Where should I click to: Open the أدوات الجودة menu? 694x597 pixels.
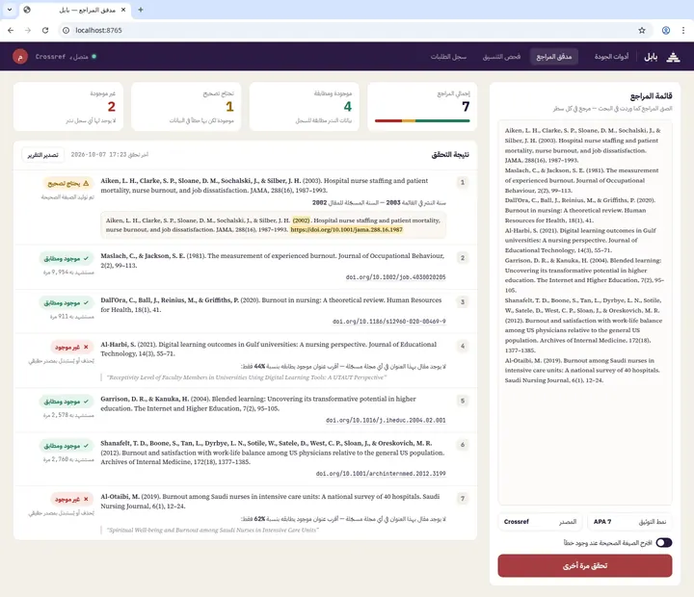pos(611,57)
